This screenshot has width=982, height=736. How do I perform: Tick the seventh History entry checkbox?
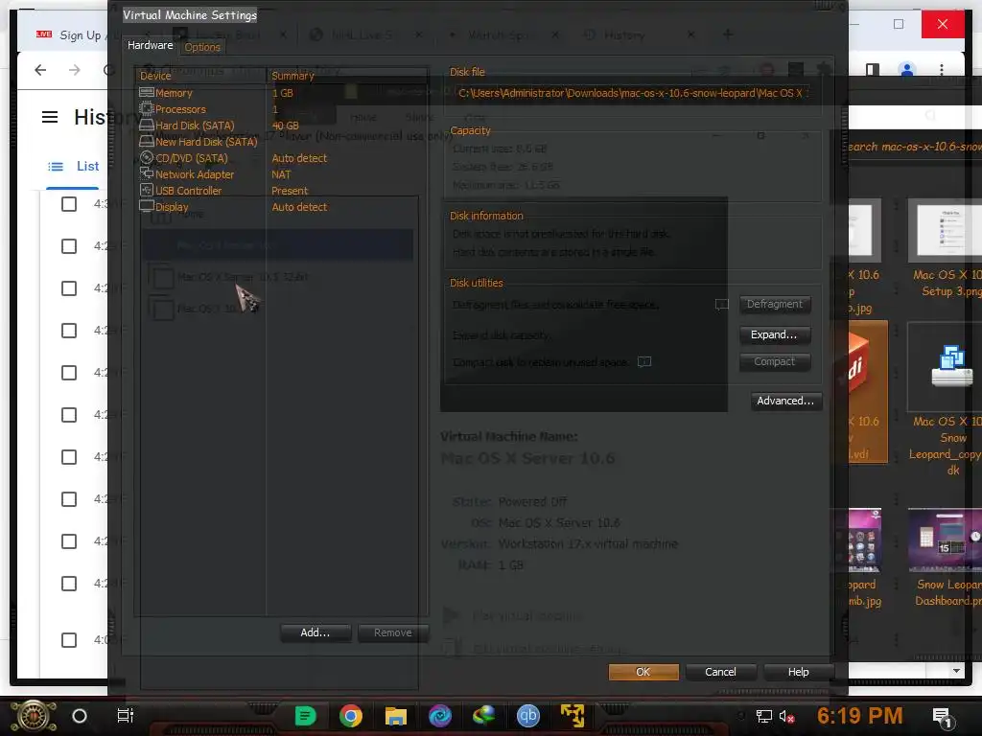(x=69, y=457)
